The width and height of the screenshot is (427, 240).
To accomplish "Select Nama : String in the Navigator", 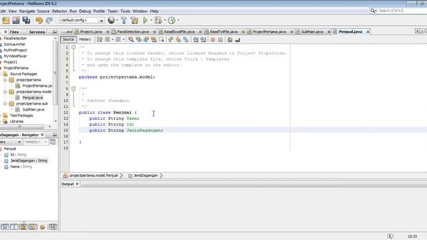I will click(x=21, y=167).
